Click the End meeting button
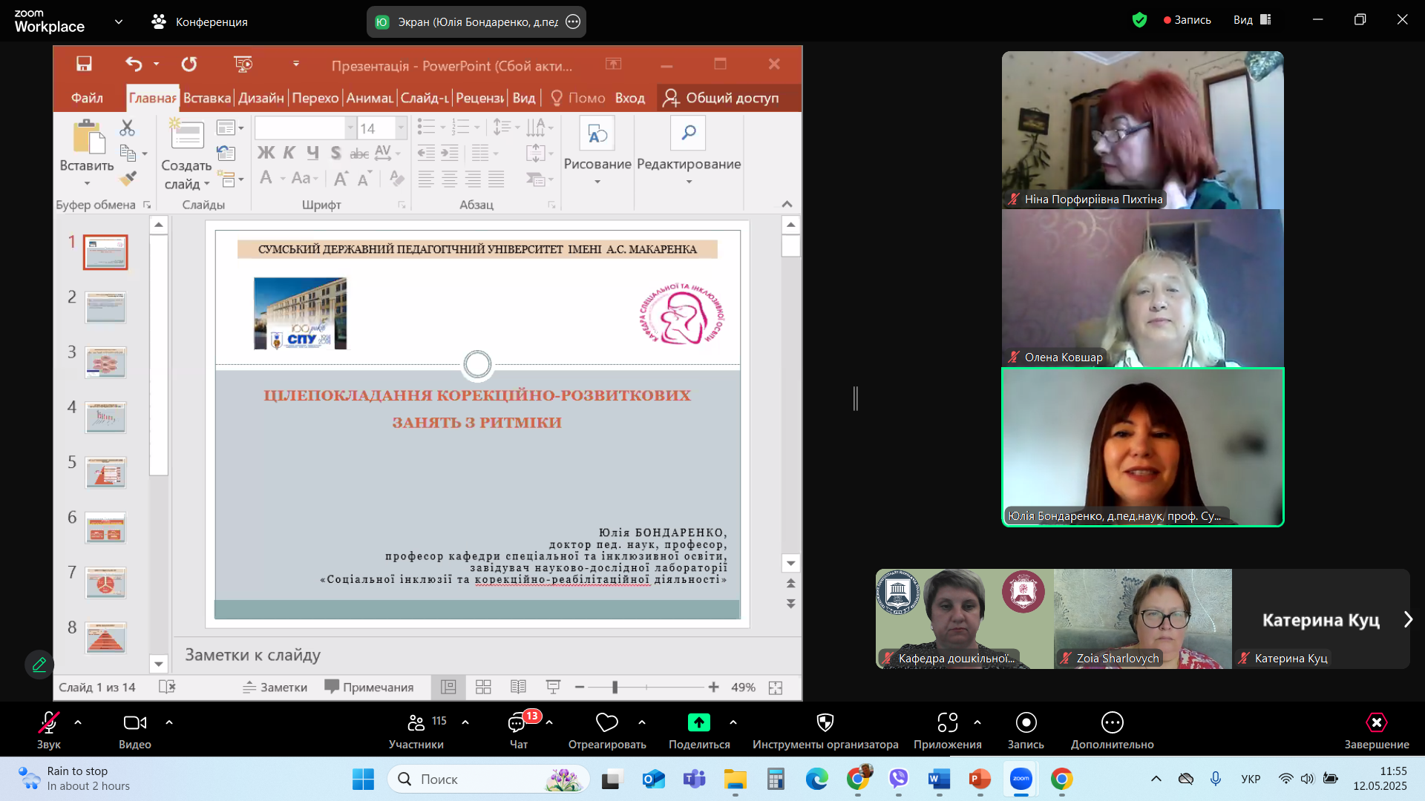Image resolution: width=1425 pixels, height=801 pixels. pyautogui.click(x=1376, y=722)
